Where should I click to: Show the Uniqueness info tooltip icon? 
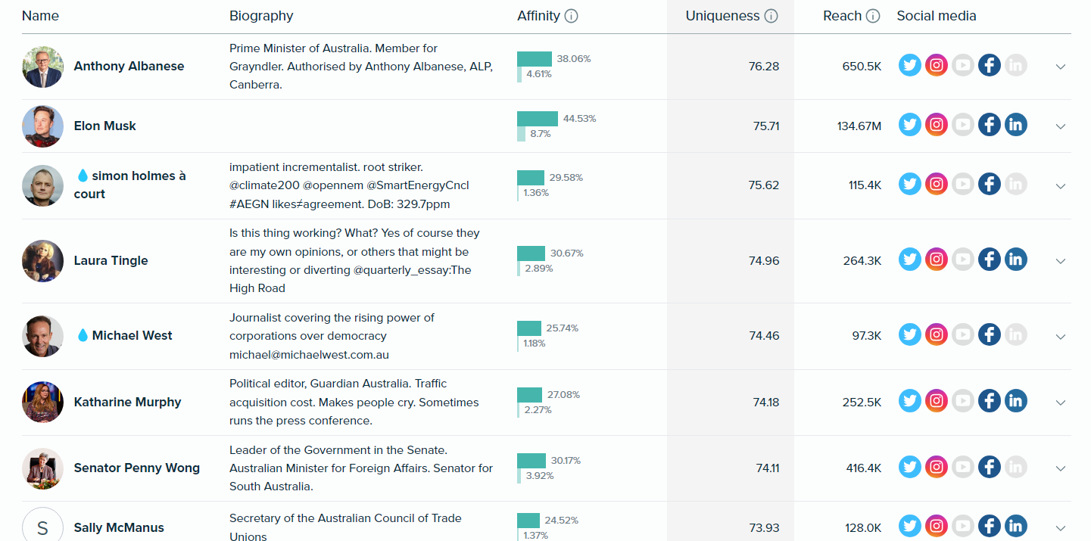point(771,16)
